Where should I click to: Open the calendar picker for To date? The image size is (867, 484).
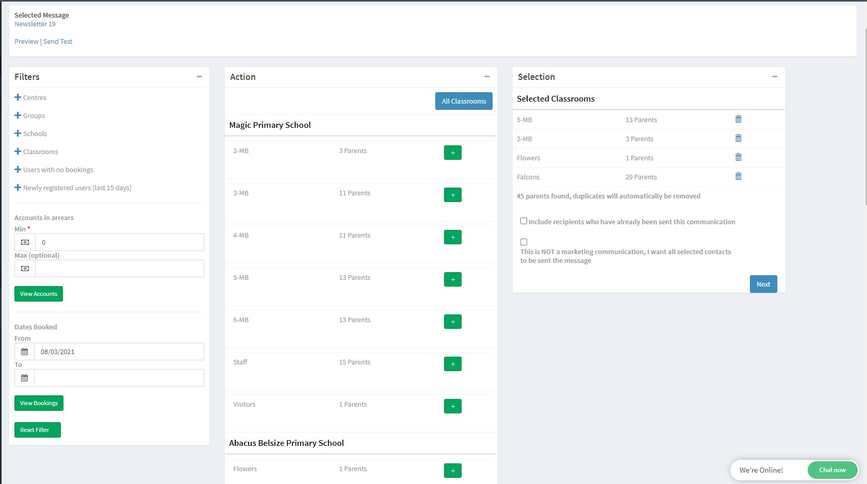[24, 377]
